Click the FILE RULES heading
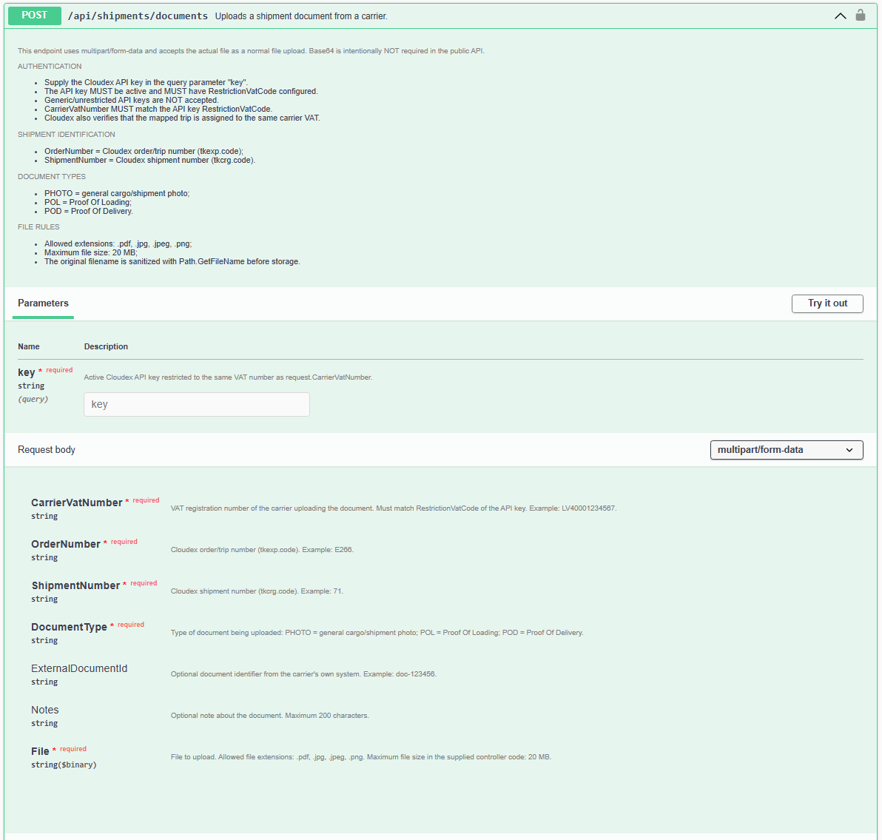This screenshot has height=840, width=882. point(38,226)
